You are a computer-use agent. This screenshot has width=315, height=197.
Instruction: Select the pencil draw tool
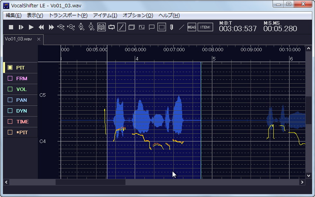coord(171,27)
